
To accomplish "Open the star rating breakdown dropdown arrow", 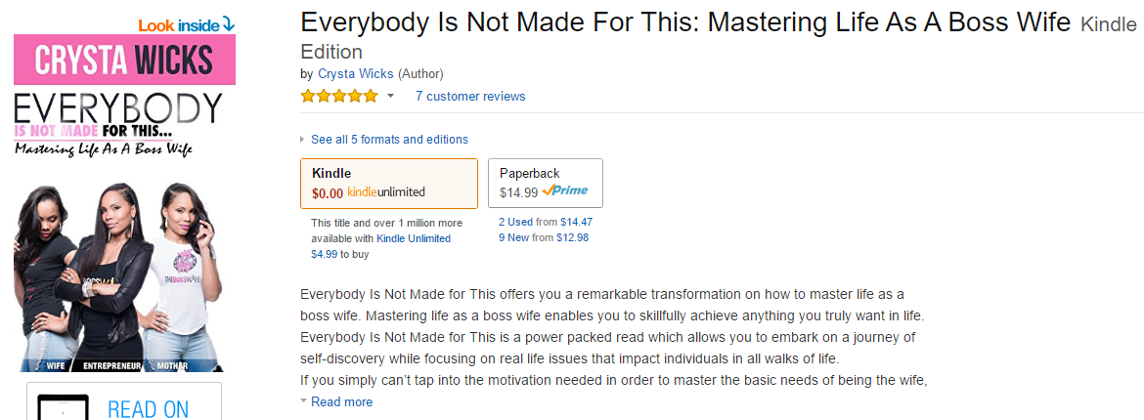I will pyautogui.click(x=391, y=96).
